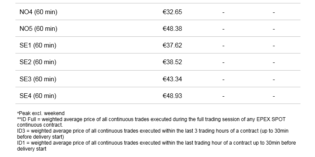Click the first dash in SE2 row

223,62
